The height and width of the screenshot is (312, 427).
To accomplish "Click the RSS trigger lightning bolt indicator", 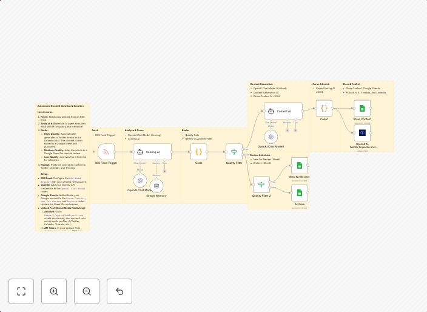I will [x=94, y=152].
